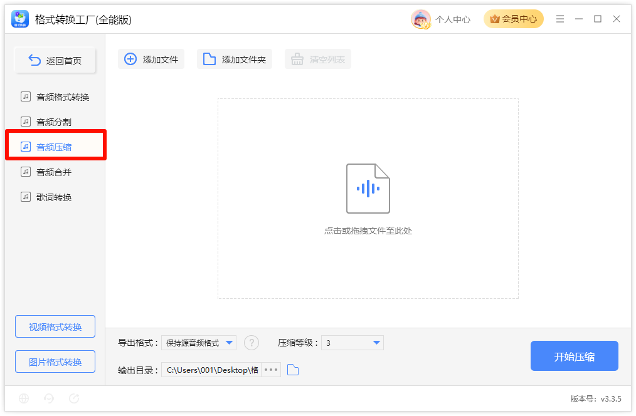The width and height of the screenshot is (636, 416).
Task: Open 个人中心 personal center
Action: point(453,19)
